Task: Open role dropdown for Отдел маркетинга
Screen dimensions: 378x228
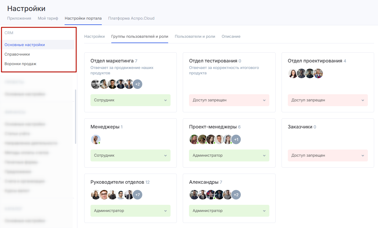Action: (130, 100)
